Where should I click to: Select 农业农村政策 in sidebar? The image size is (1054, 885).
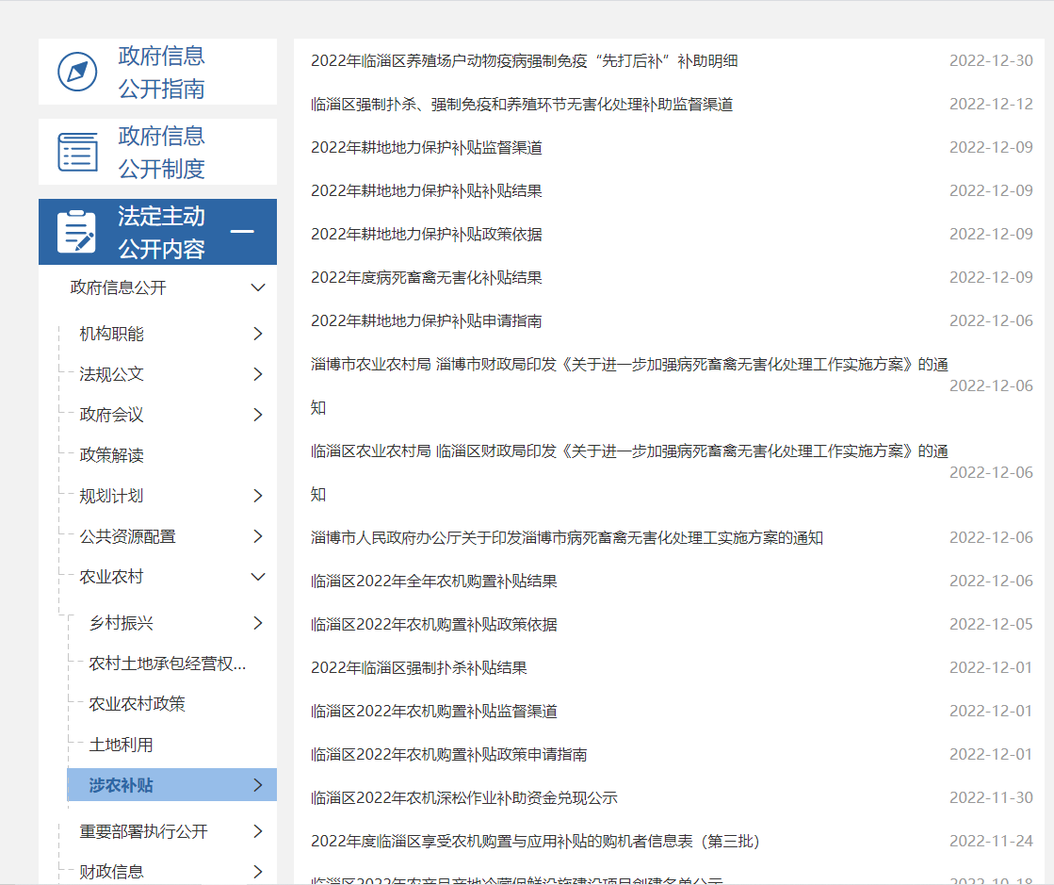[x=138, y=704]
